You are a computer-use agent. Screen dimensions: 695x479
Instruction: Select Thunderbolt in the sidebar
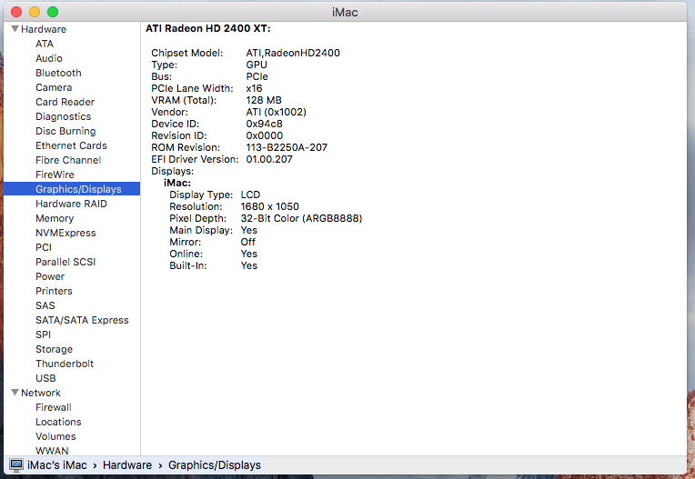(x=65, y=364)
